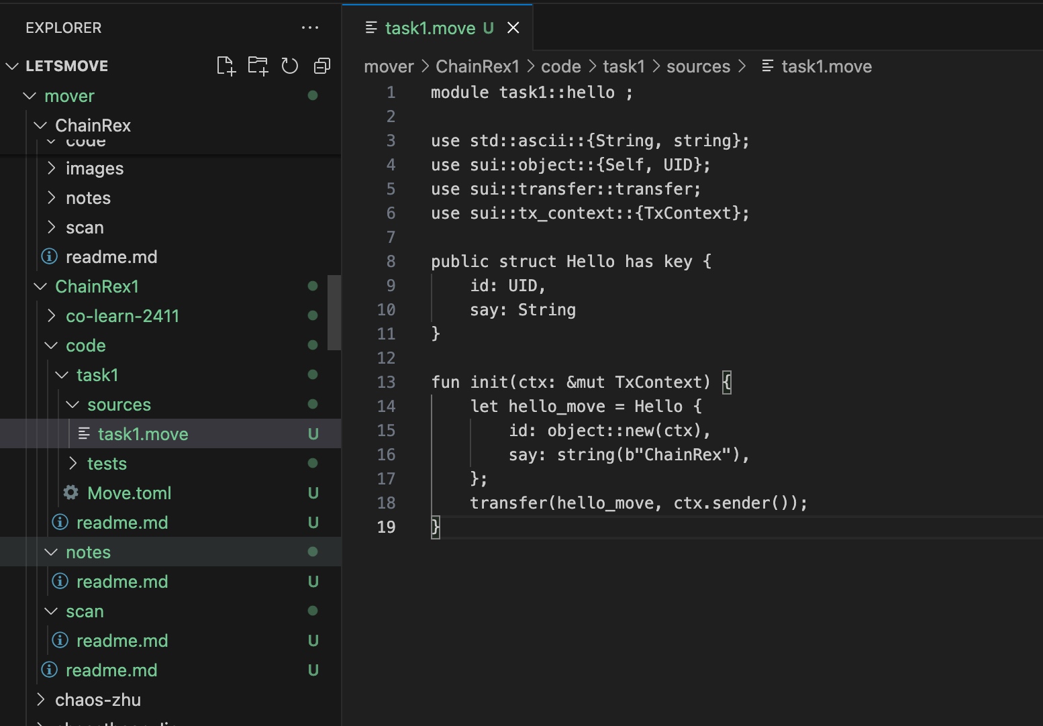Collapse the sources folder
Viewport: 1043px width, 726px height.
pos(72,405)
